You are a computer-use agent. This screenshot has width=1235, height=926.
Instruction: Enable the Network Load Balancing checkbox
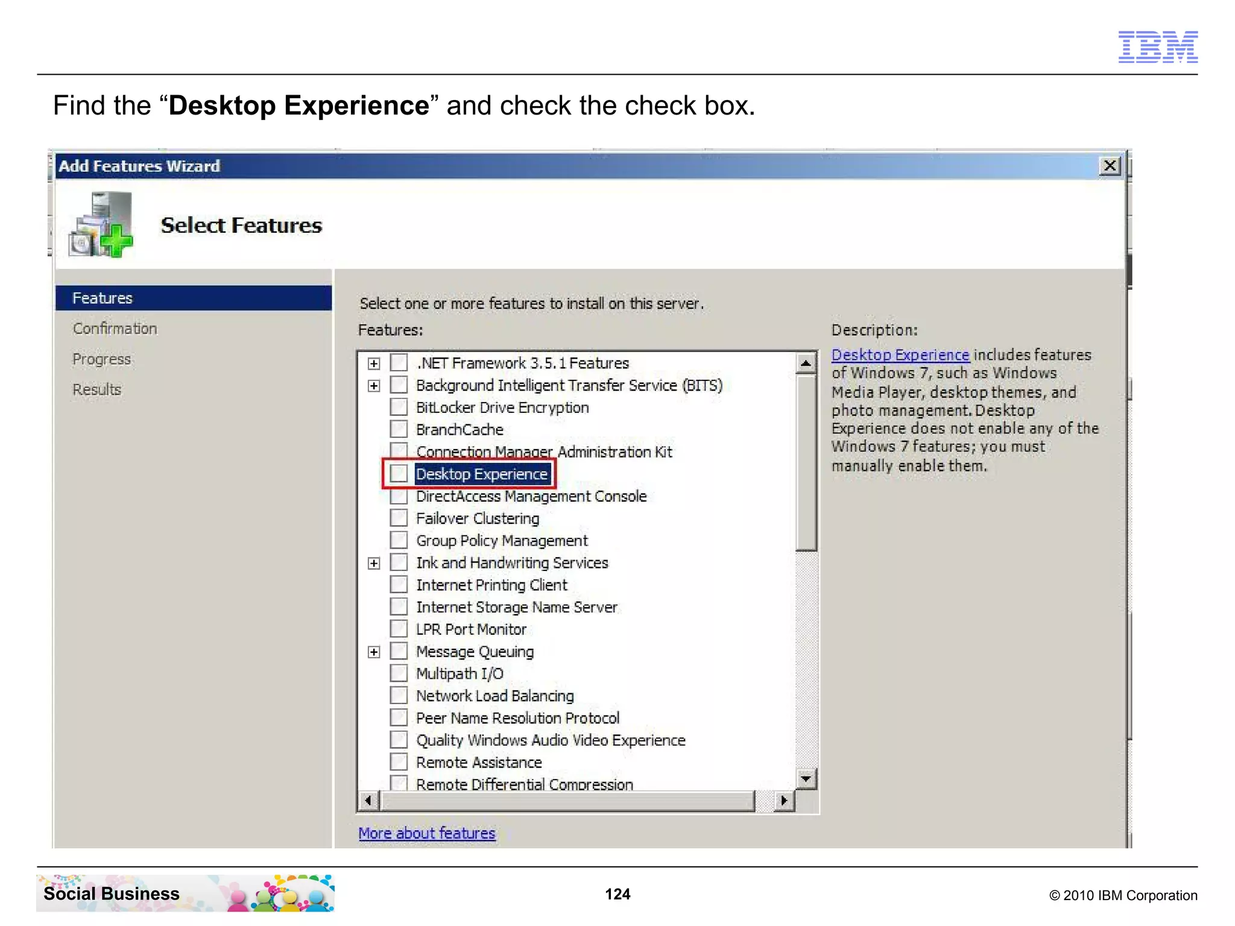(399, 696)
